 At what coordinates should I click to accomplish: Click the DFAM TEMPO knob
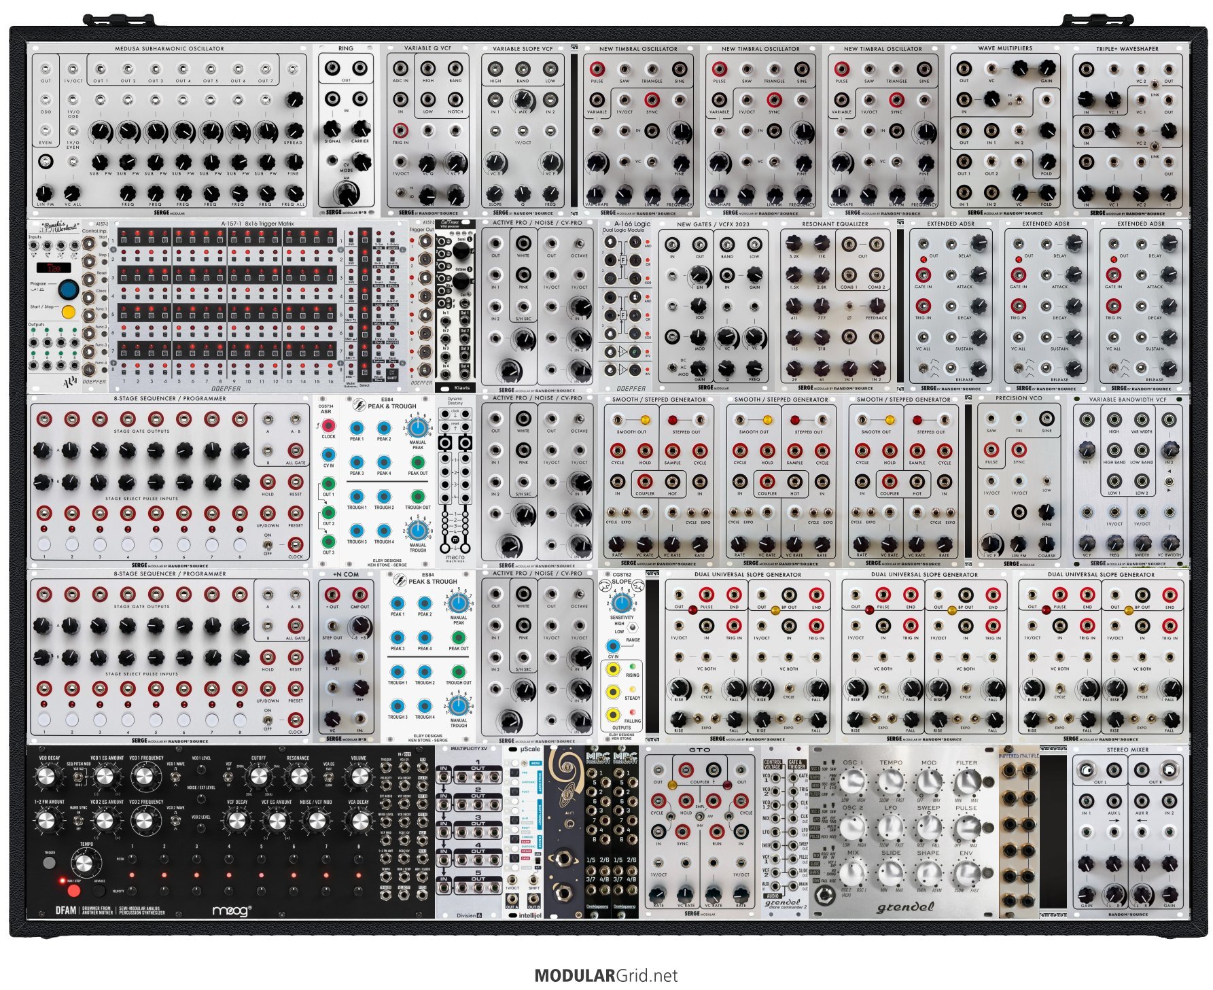(84, 863)
